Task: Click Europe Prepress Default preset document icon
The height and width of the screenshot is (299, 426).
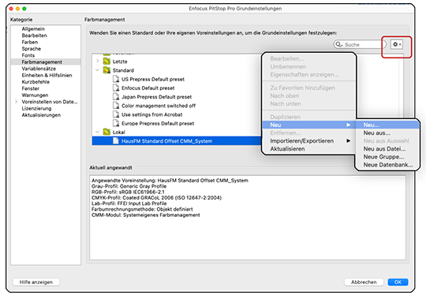Action: 116,123
